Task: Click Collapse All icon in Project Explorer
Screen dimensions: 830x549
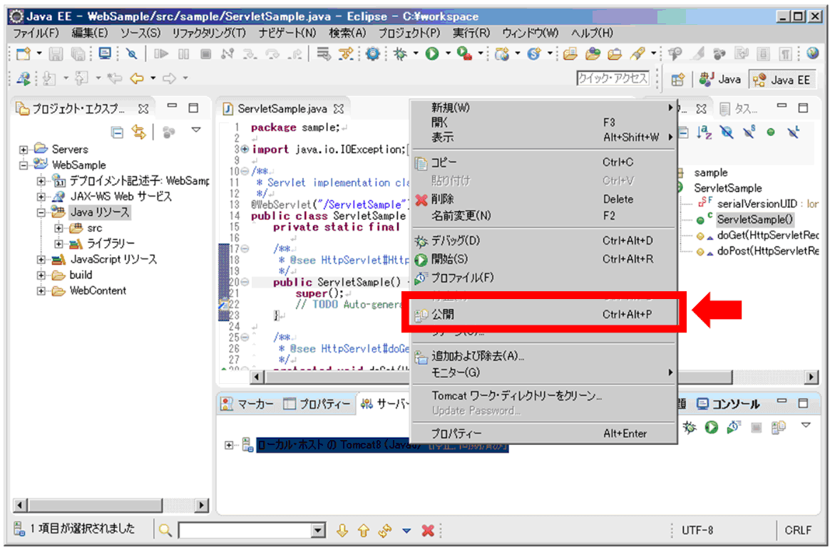Action: click(x=117, y=132)
